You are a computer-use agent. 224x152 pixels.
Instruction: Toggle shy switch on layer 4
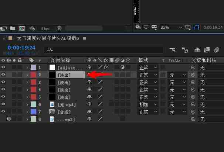click(89, 89)
